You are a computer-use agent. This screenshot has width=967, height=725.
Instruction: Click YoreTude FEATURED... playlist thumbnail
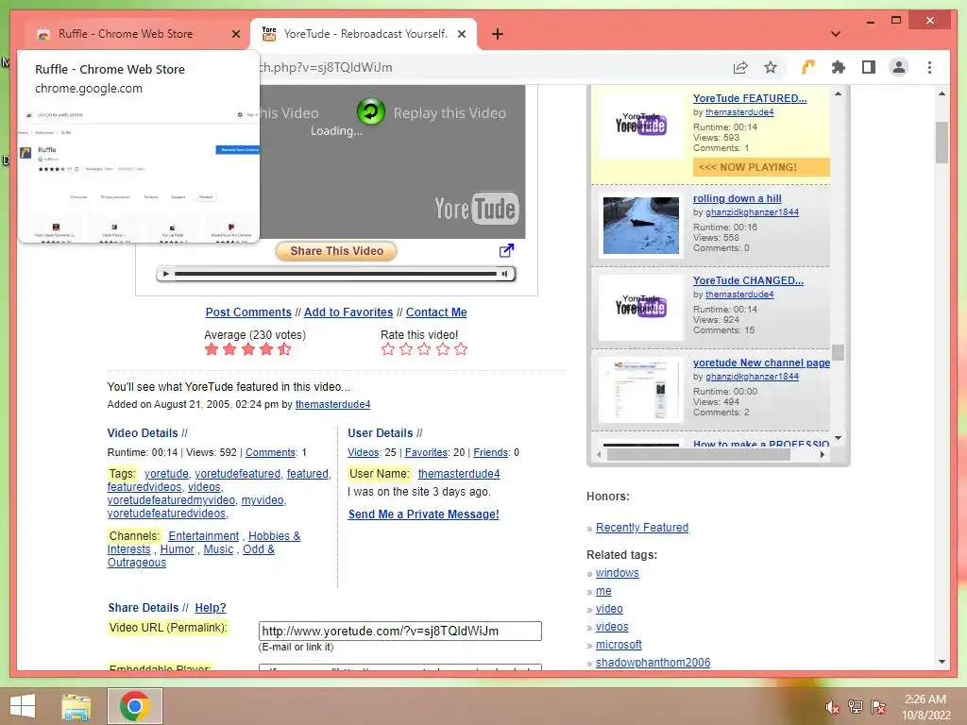point(641,126)
